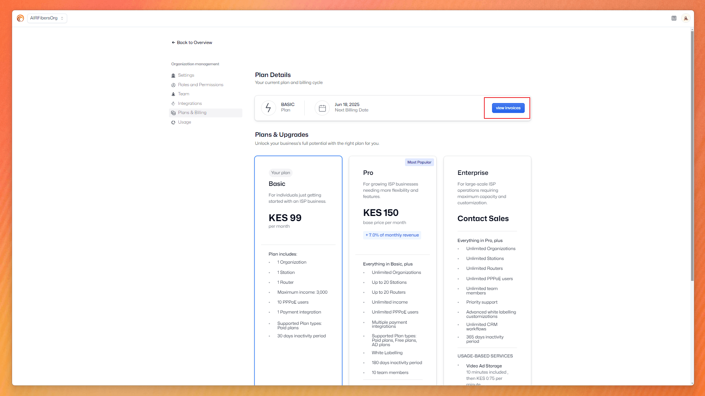Click the Most Popular badge on Pro plan
The image size is (705, 396).
[419, 162]
